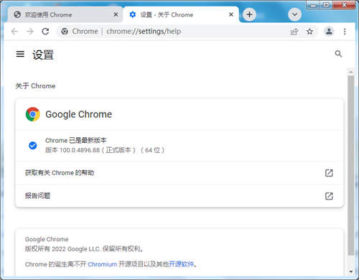This screenshot has width=359, height=280.
Task: Open a new tab with the plus button
Action: [249, 14]
